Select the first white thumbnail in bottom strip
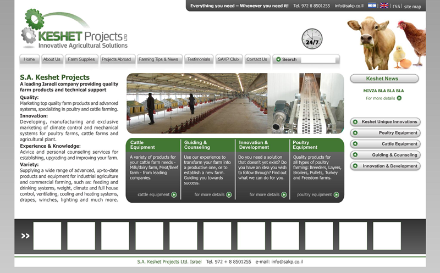The height and width of the screenshot is (273, 440). coord(47,236)
